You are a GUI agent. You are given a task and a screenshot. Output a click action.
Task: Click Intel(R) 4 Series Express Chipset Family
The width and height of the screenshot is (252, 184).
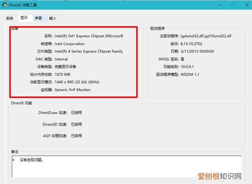88,52
